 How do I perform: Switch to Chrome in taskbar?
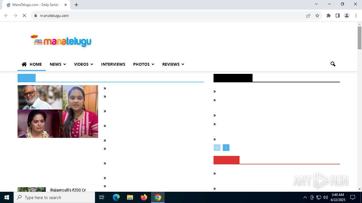pos(158,197)
